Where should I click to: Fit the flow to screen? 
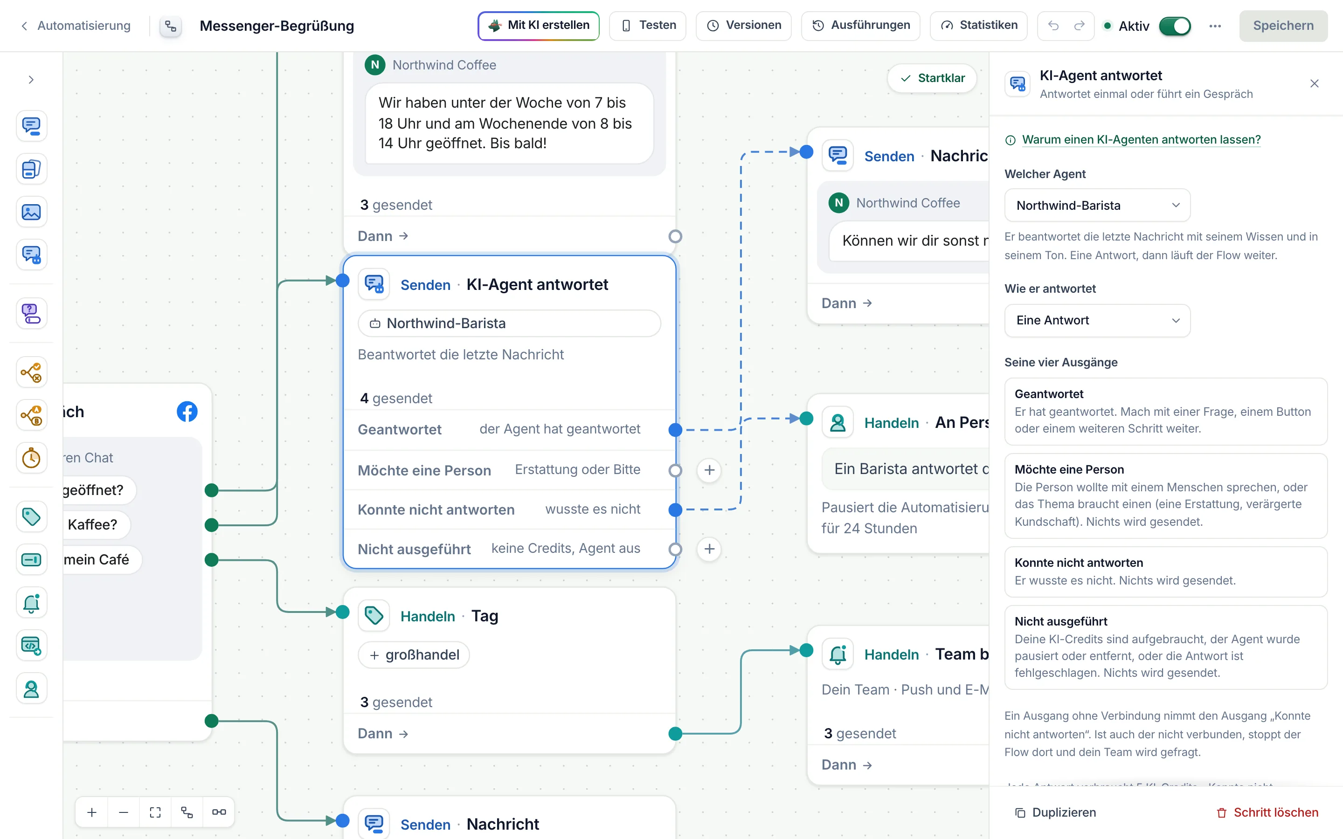point(155,812)
